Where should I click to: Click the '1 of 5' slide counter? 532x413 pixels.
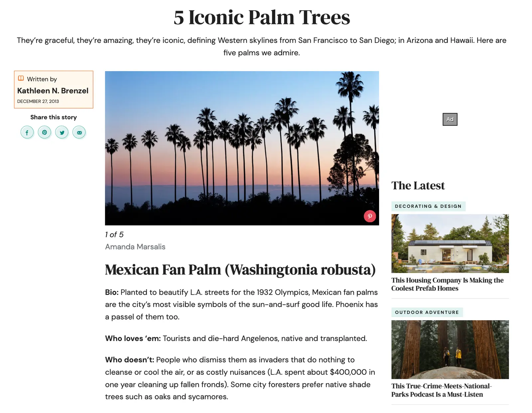114,235
